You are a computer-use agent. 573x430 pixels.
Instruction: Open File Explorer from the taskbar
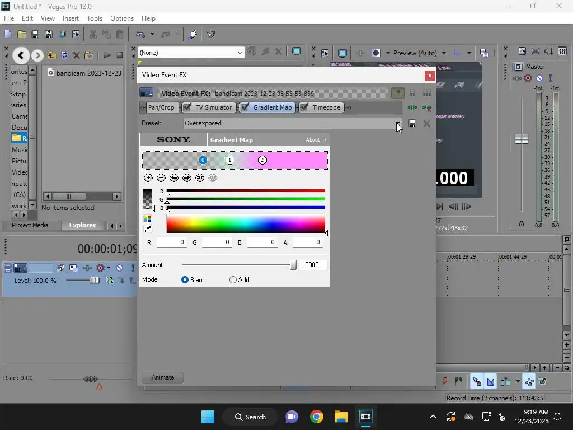[x=341, y=417]
